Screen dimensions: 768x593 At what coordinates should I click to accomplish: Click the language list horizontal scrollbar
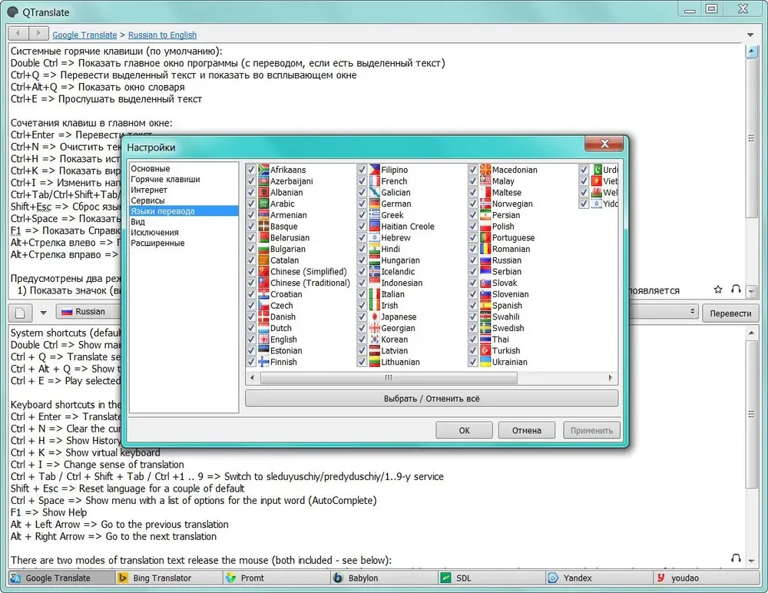coord(432,378)
